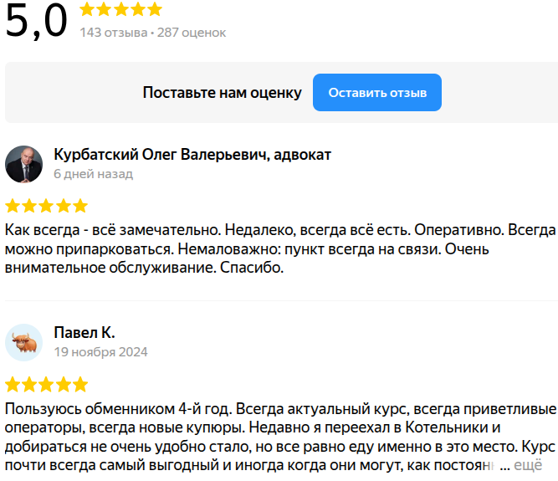This screenshot has height=481, width=558.
Task: Click the star rating in Курбатский's review
Action: coord(46,206)
